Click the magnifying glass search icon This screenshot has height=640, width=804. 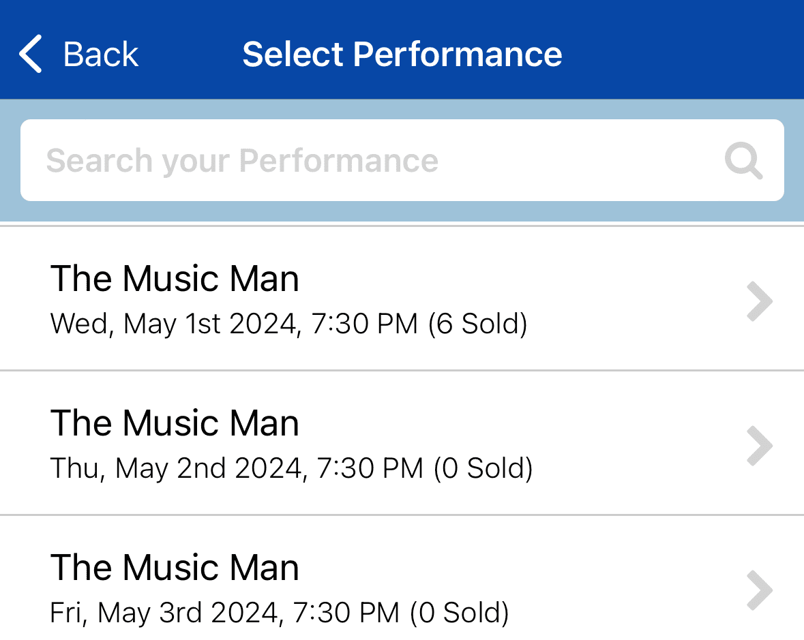point(743,162)
